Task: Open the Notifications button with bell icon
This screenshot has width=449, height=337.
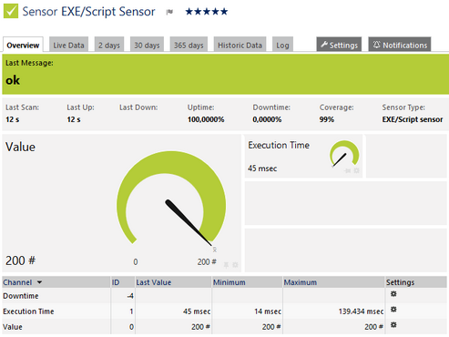Action: (x=400, y=45)
